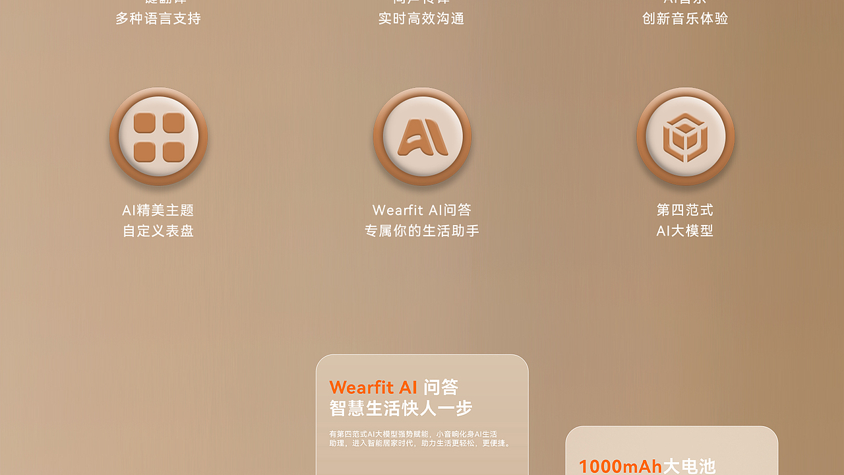Select the hexagonal cube 第四范式 icon

(x=685, y=137)
